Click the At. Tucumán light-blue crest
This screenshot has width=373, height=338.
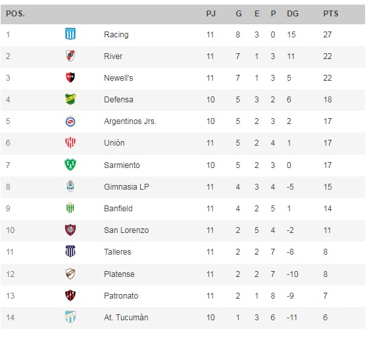coord(70,317)
